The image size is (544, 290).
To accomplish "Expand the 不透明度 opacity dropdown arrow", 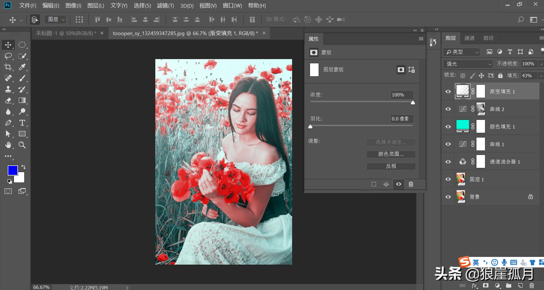I will [541, 64].
